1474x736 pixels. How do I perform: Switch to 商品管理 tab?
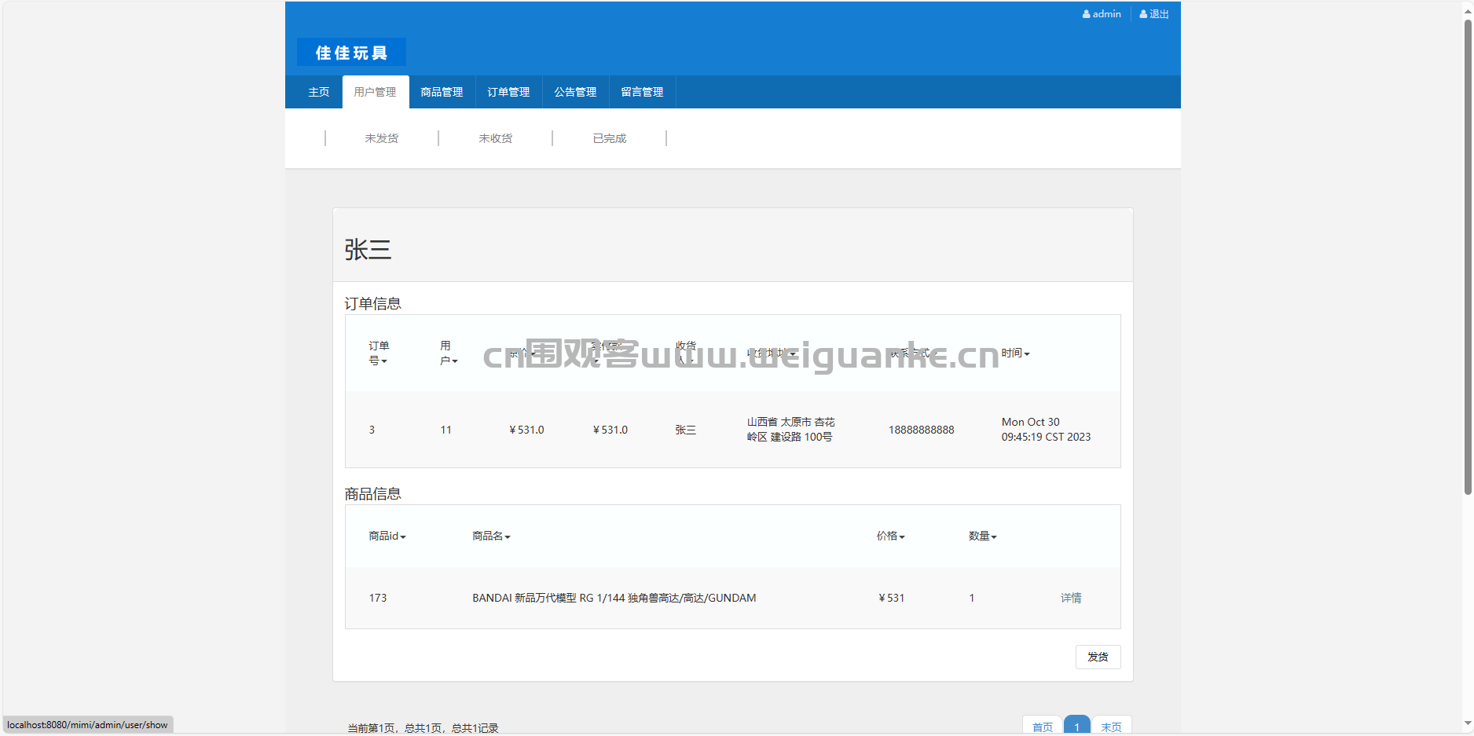pos(442,92)
